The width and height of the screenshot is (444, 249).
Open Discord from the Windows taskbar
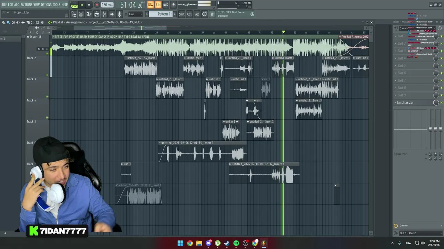[208, 243]
